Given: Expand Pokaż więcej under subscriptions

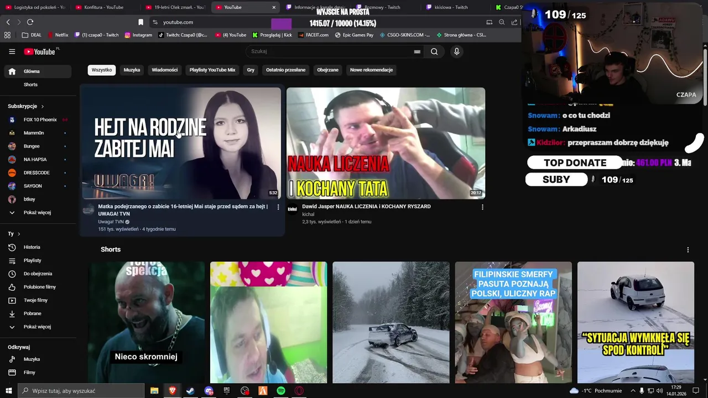Looking at the screenshot, I should click(37, 212).
